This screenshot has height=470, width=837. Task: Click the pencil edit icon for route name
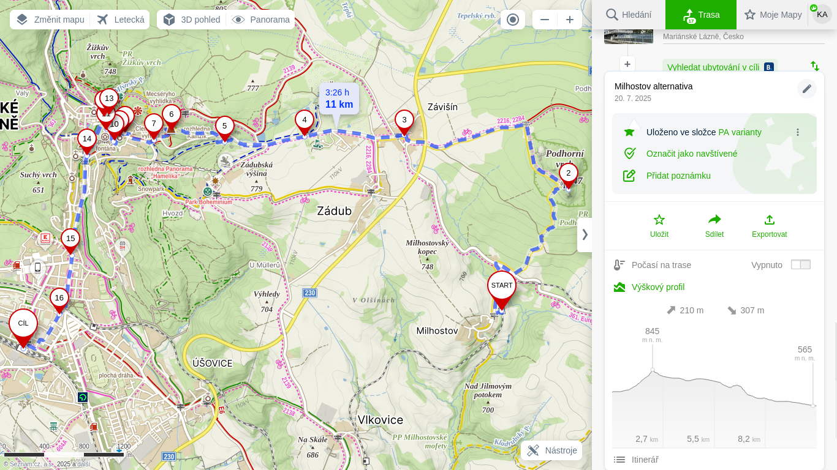click(x=806, y=89)
